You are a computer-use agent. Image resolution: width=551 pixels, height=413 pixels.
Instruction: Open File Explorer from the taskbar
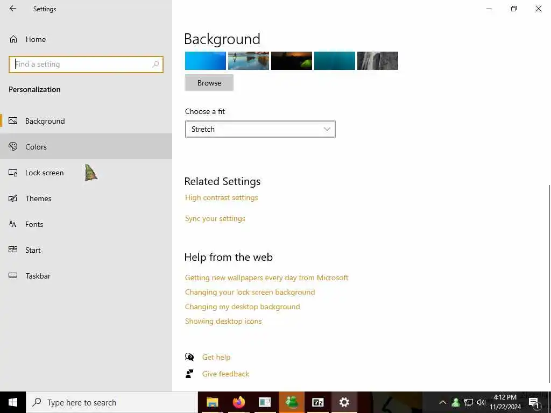pyautogui.click(x=212, y=402)
